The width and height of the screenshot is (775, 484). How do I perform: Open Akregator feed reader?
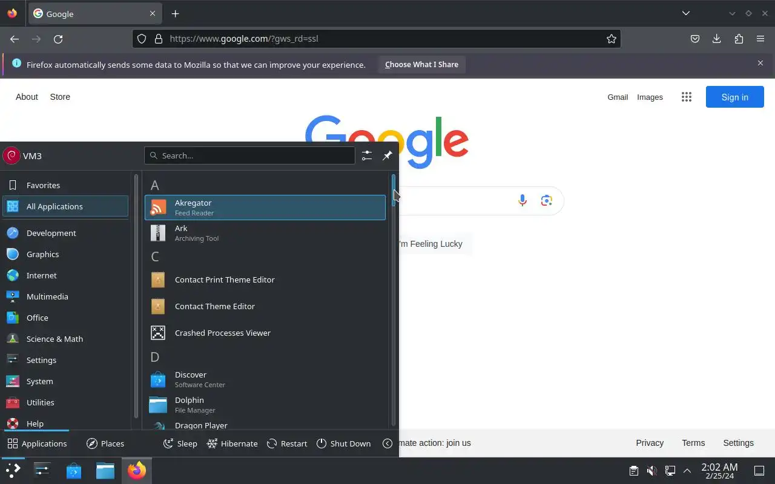pyautogui.click(x=265, y=208)
